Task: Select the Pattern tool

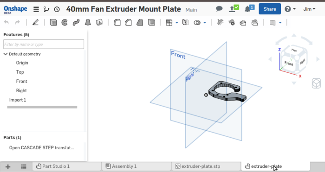Action: pyautogui.click(x=169, y=23)
